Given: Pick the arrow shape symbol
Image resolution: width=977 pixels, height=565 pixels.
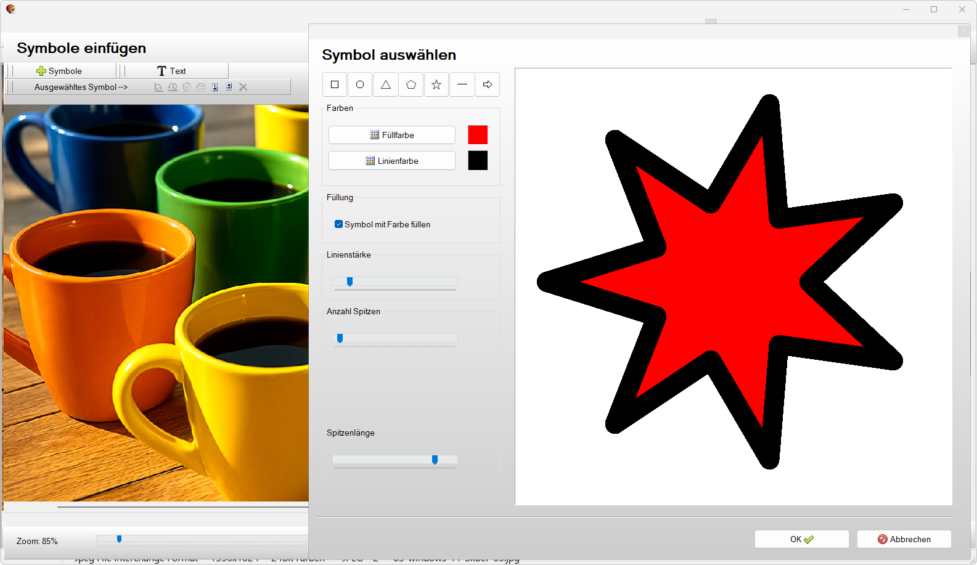Looking at the screenshot, I should click(488, 84).
